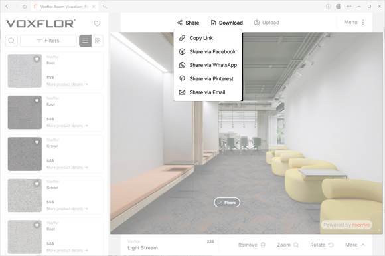Click the Light Stream product name

[x=143, y=248]
